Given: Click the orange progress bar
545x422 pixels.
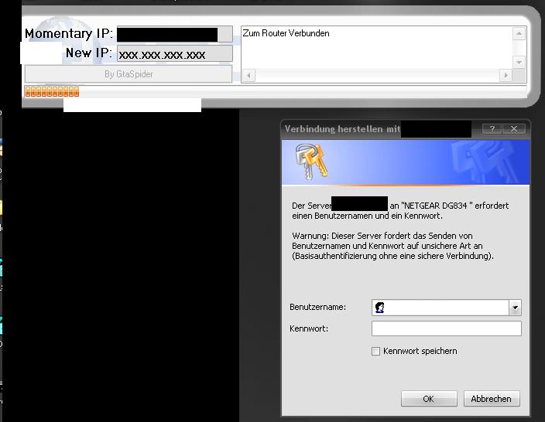Looking at the screenshot, I should pos(52,92).
